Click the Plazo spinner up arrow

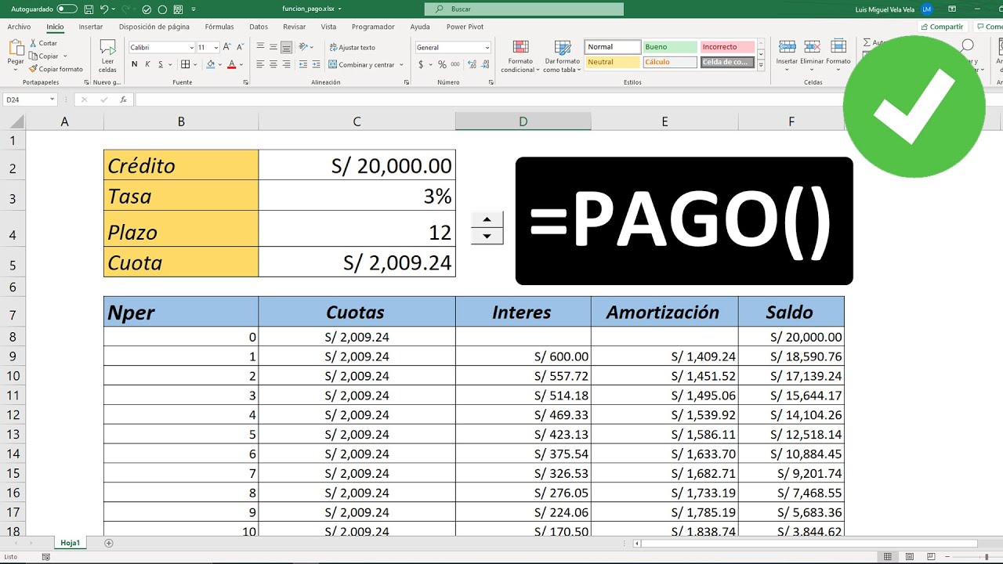pyautogui.click(x=487, y=220)
